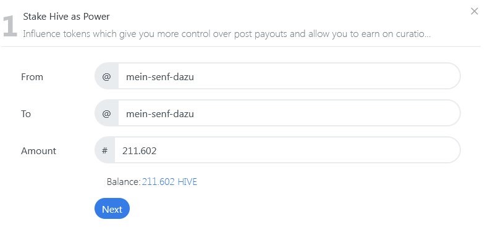The width and height of the screenshot is (485, 238).
Task: Click the To label
Action: [26, 113]
